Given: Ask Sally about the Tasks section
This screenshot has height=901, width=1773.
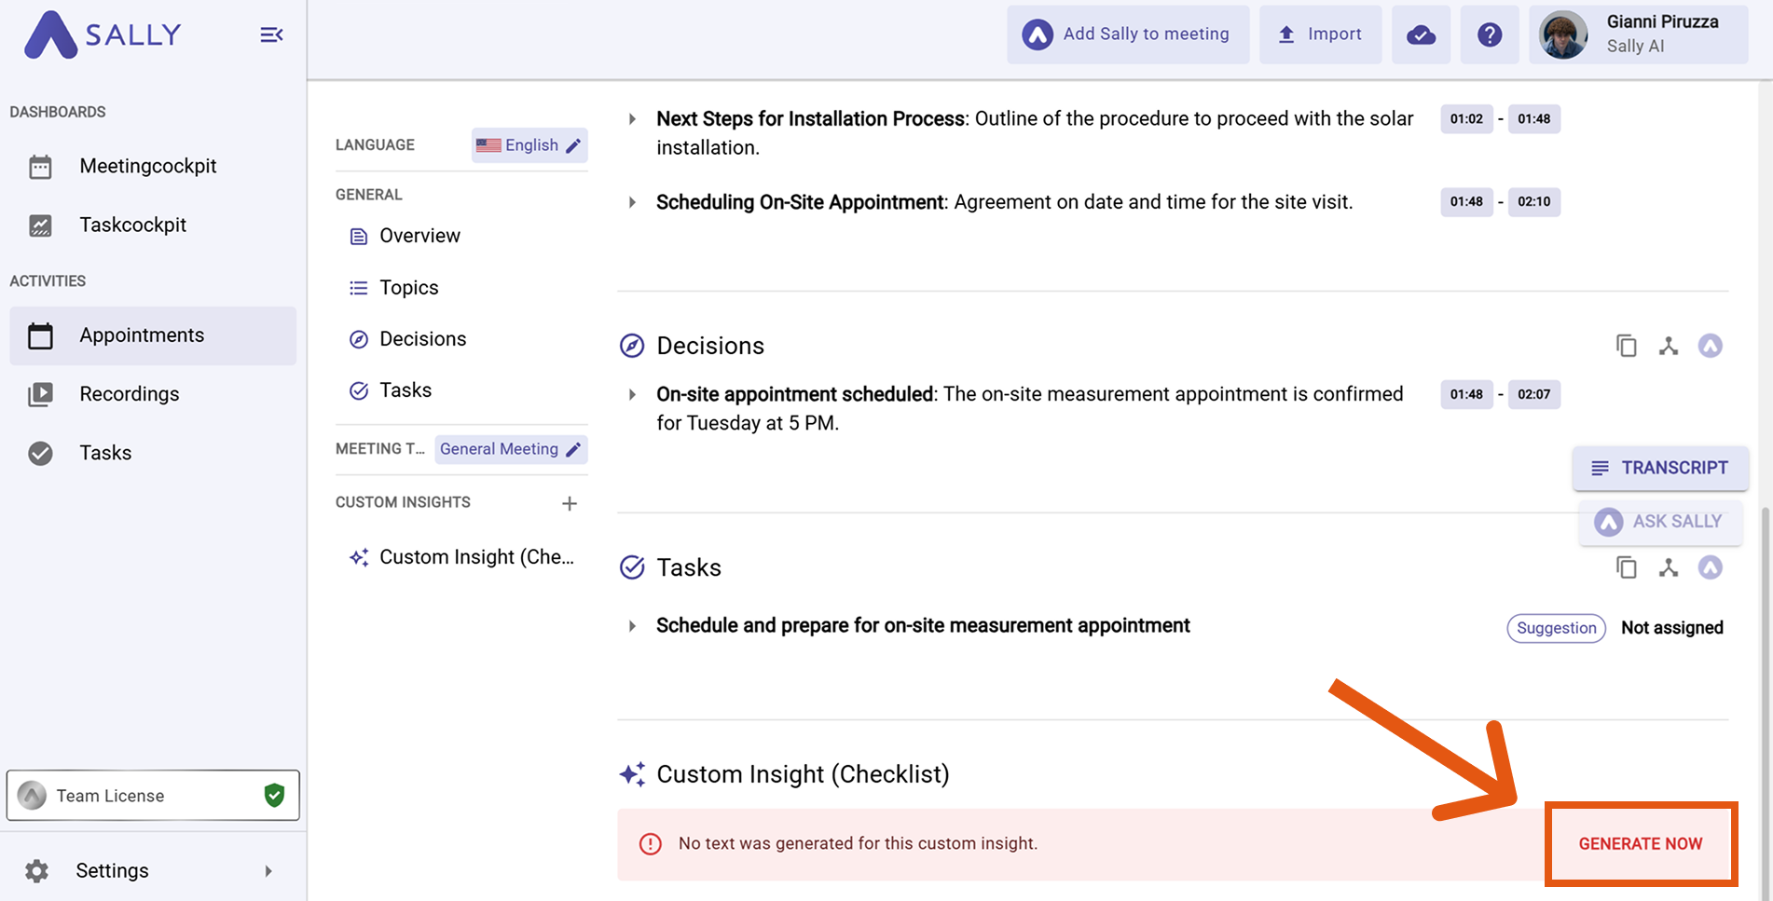Looking at the screenshot, I should [1710, 567].
